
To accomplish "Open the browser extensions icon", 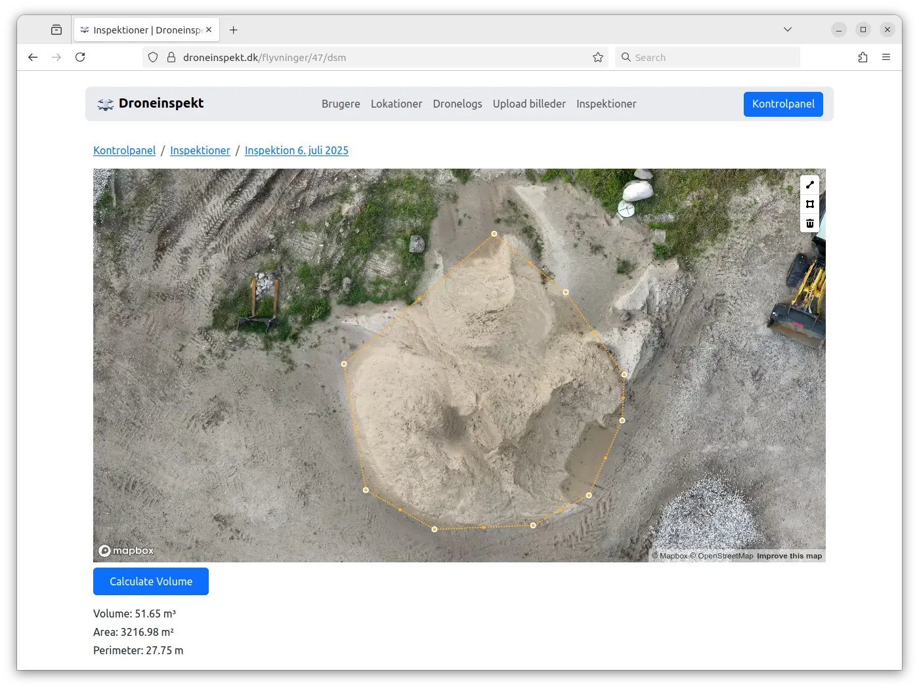I will pyautogui.click(x=863, y=58).
